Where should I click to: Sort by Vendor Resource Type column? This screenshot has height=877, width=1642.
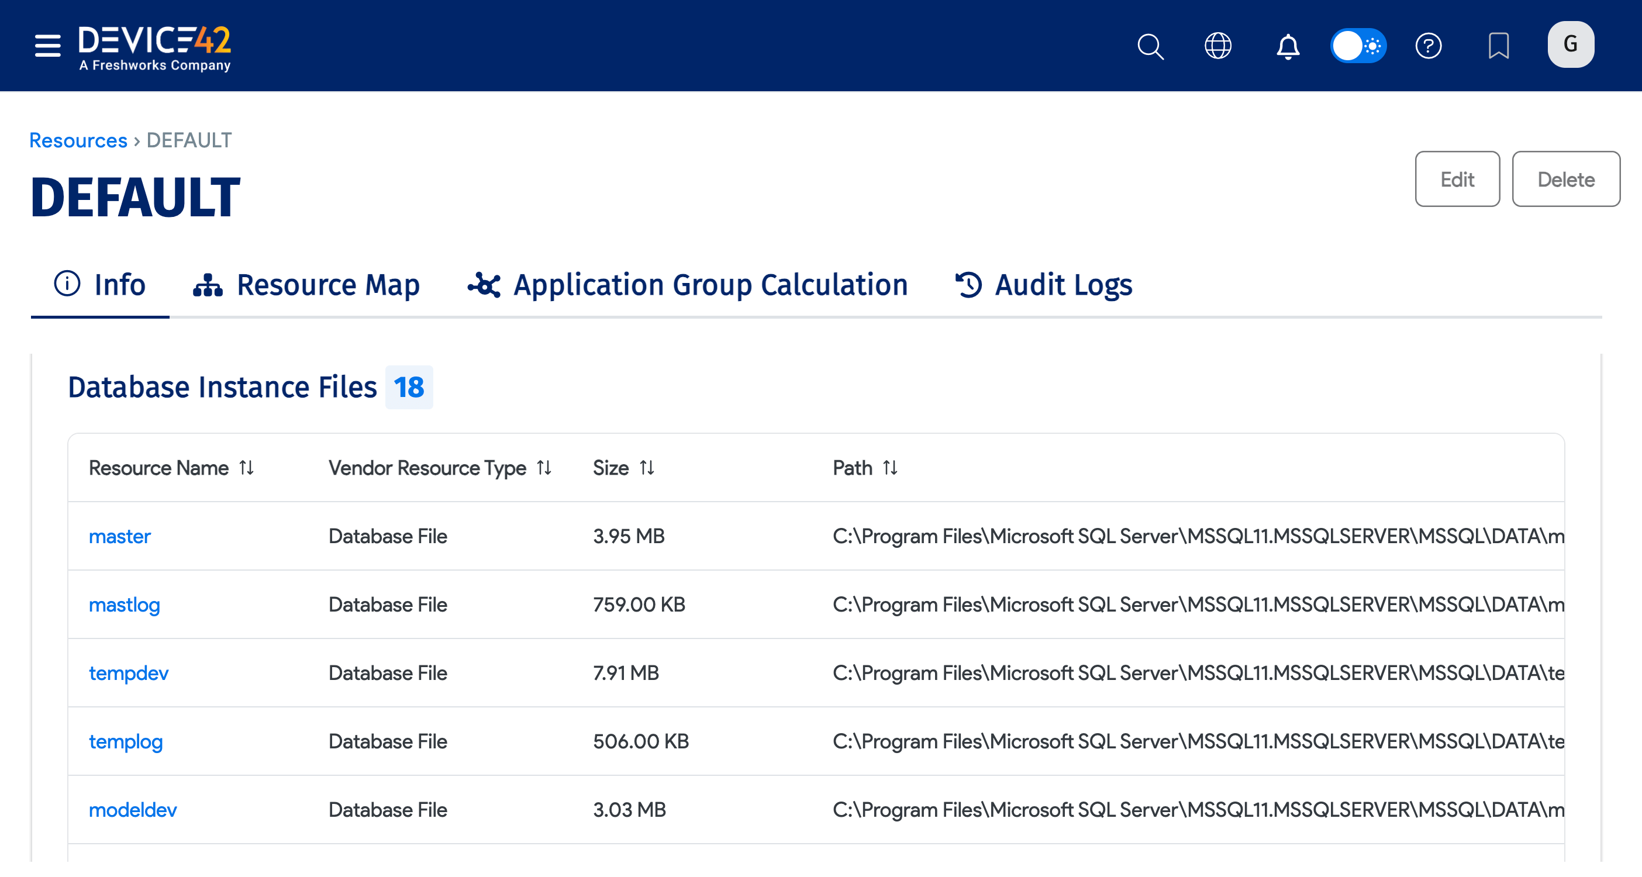(x=544, y=468)
